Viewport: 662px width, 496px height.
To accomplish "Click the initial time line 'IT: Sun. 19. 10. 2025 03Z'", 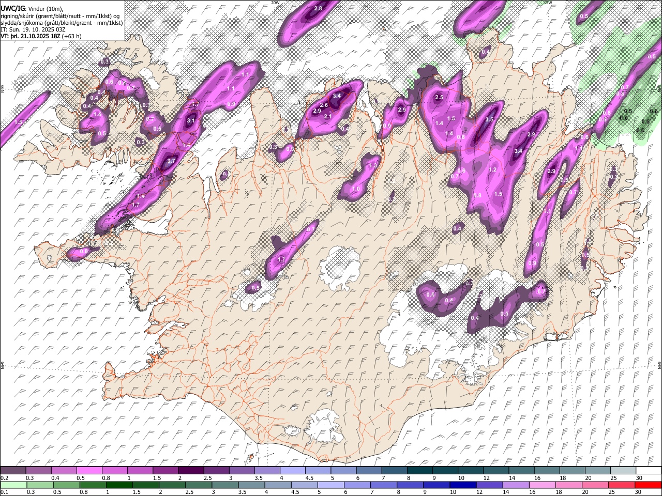I will pyautogui.click(x=33, y=29).
